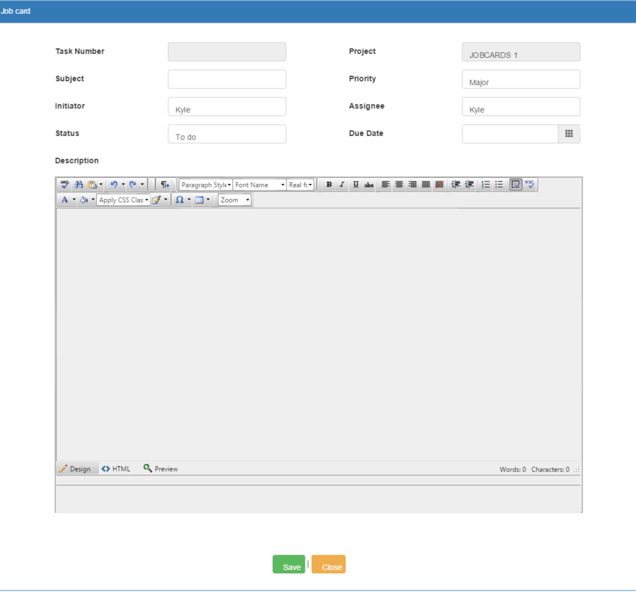Click the paste clipboard icon
Viewport: 636px width, 602px height.
[92, 185]
